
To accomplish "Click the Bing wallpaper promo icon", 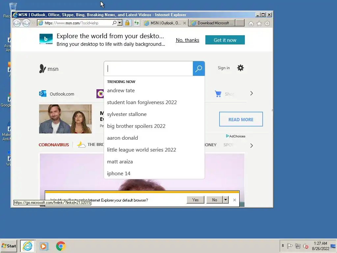I will (x=46, y=39).
